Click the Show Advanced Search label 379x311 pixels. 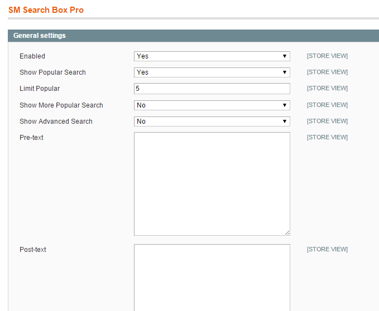pyautogui.click(x=56, y=122)
